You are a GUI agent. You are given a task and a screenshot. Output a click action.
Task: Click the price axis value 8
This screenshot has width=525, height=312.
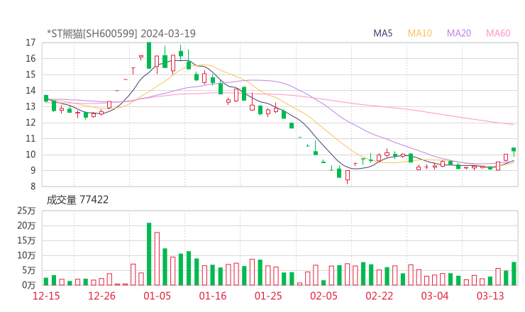(33, 186)
